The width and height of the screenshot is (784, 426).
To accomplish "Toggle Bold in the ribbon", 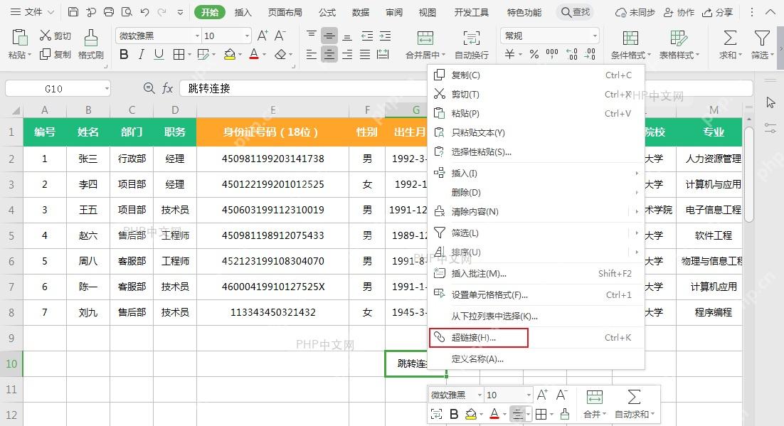I will [124, 55].
